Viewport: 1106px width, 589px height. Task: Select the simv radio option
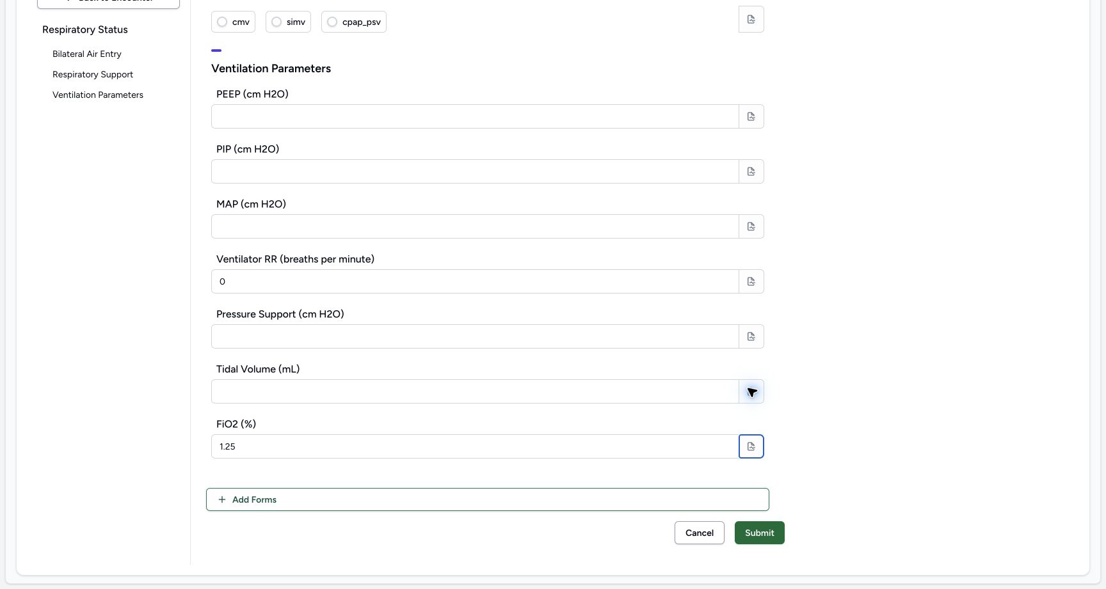288,22
